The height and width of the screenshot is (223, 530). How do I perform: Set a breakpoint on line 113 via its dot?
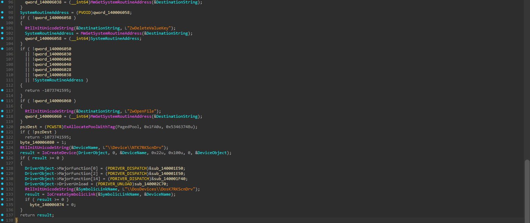[2, 90]
